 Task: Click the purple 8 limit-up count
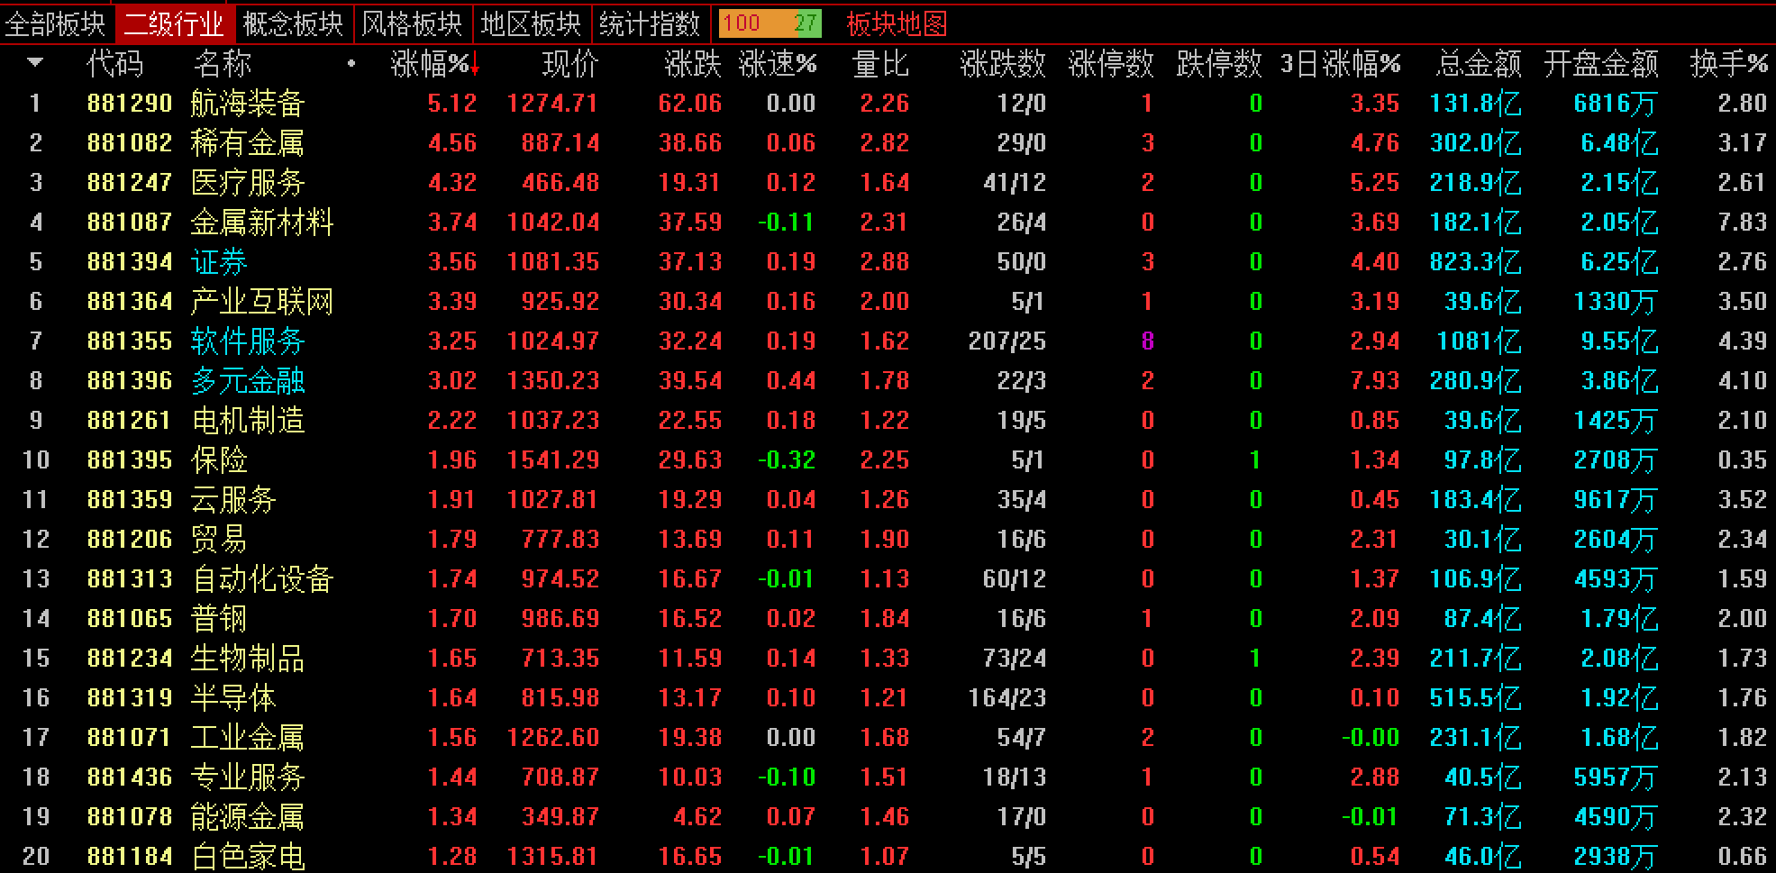1147,341
